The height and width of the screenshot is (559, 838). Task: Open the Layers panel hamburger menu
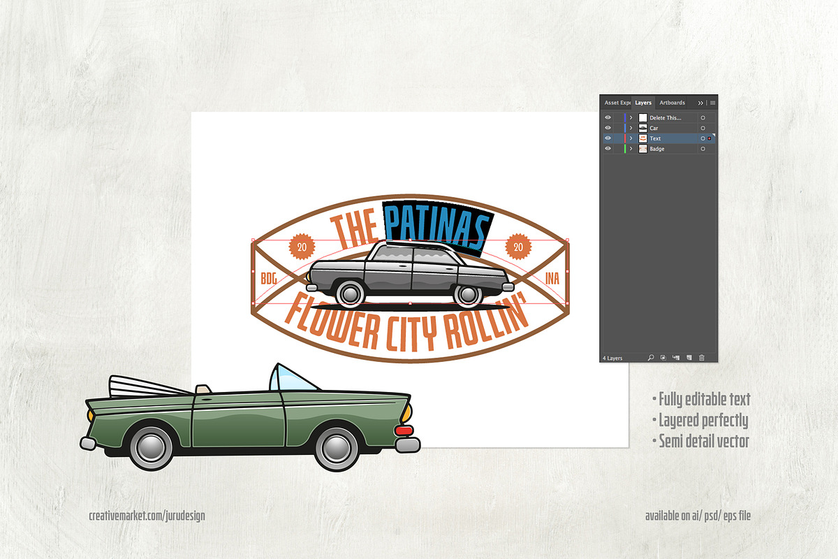coord(712,103)
